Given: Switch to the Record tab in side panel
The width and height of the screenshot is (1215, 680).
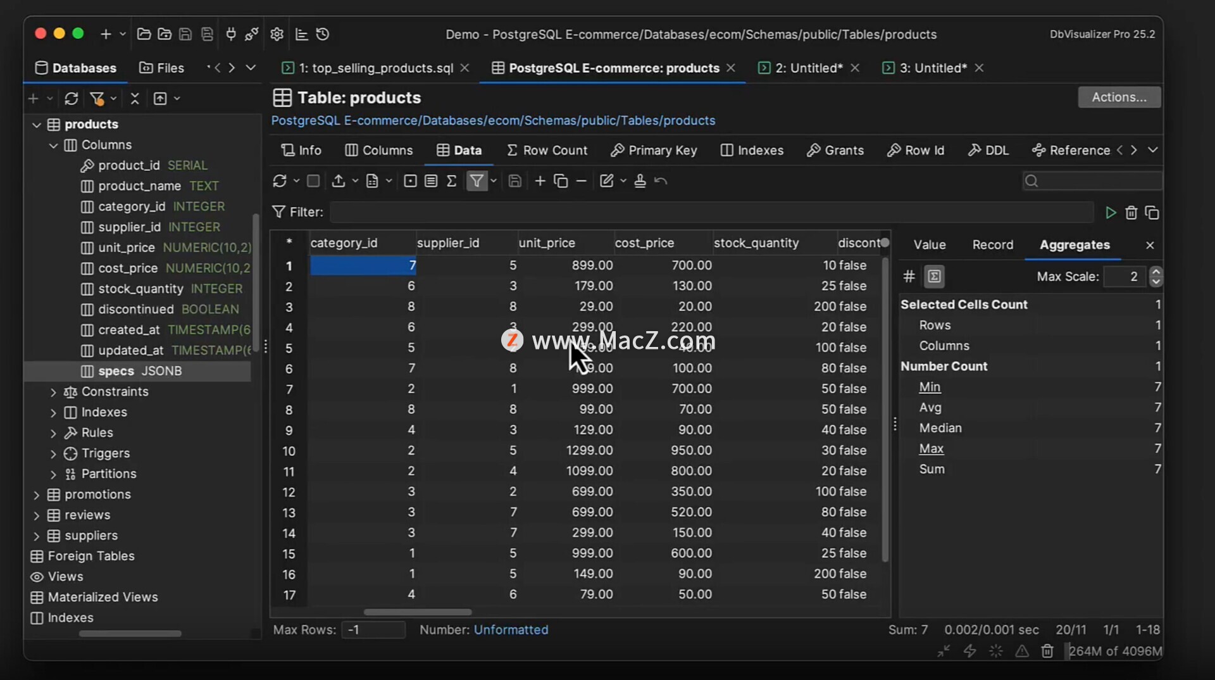Looking at the screenshot, I should tap(992, 245).
